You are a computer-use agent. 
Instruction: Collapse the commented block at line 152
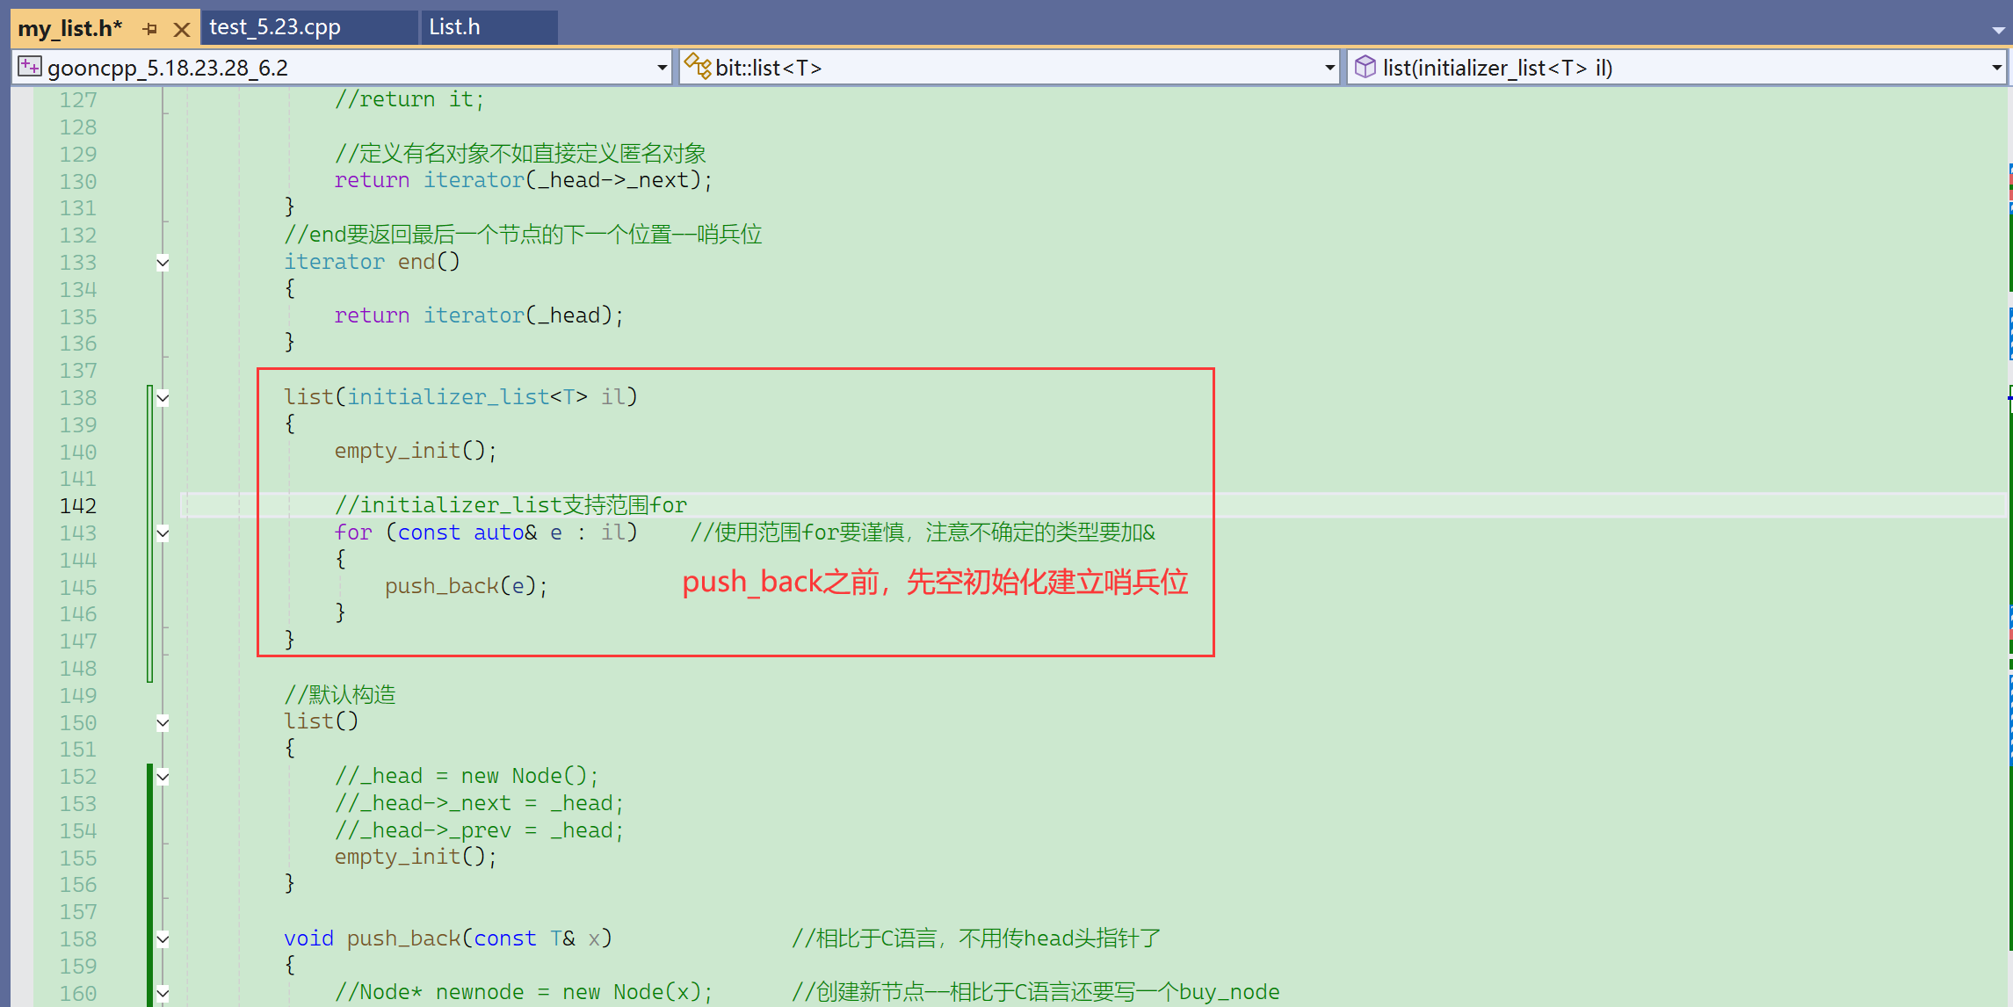(x=163, y=776)
